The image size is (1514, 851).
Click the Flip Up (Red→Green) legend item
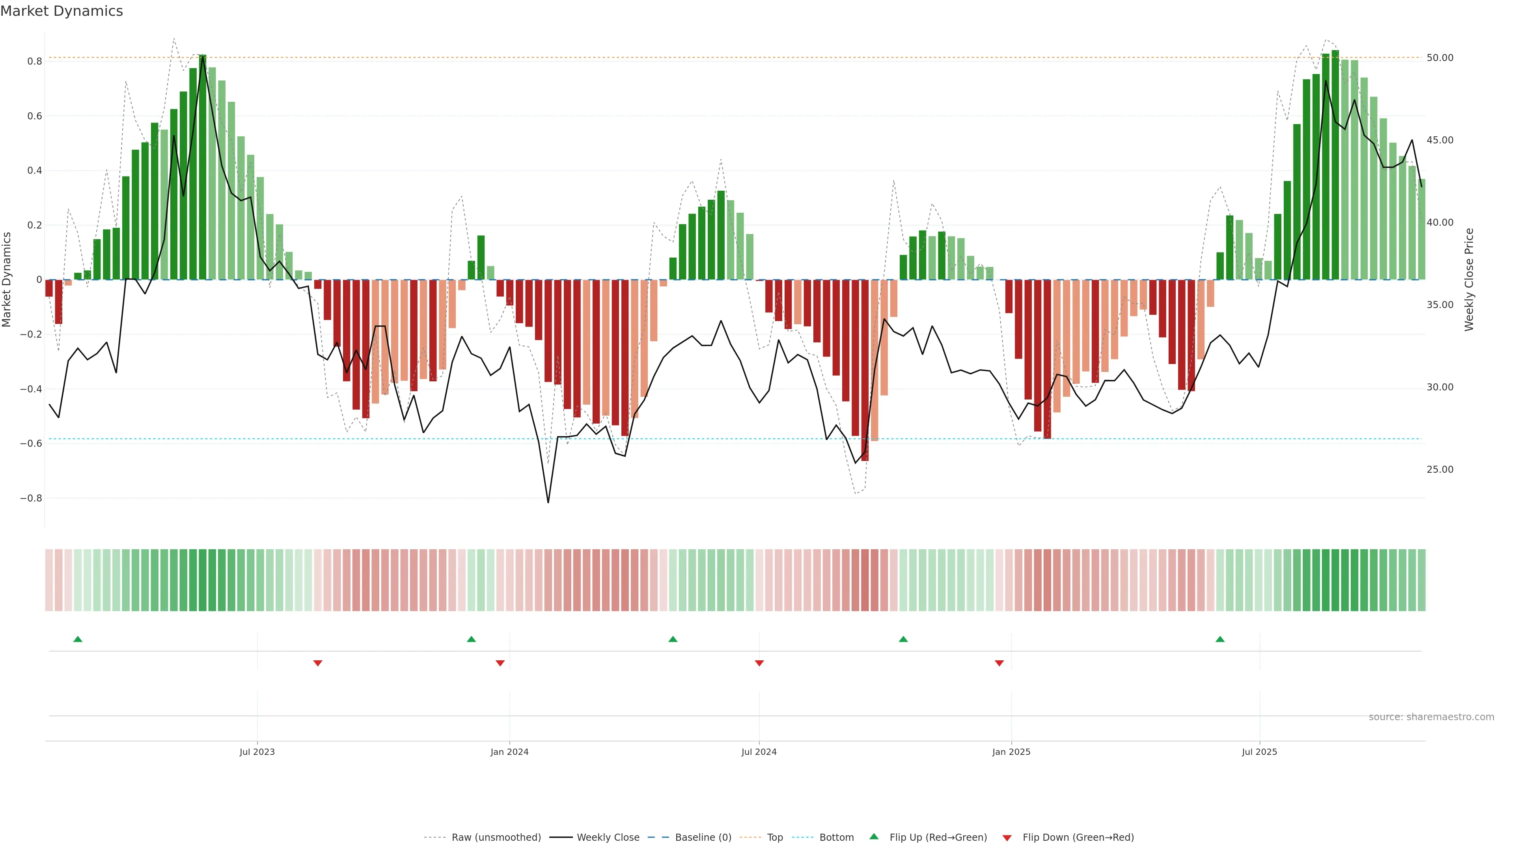pyautogui.click(x=938, y=838)
